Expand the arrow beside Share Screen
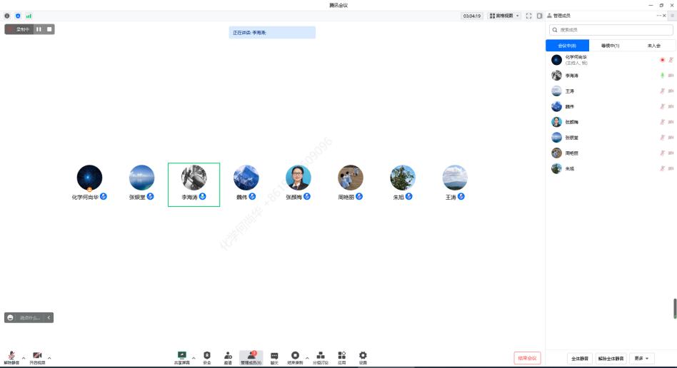 pyautogui.click(x=194, y=357)
